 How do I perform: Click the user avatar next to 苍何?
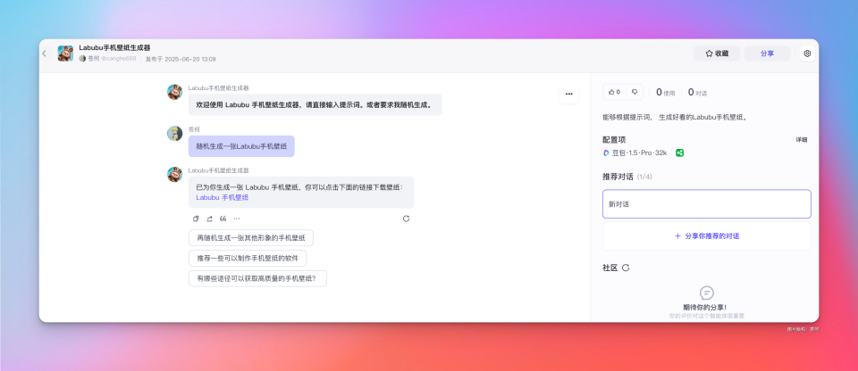point(174,134)
